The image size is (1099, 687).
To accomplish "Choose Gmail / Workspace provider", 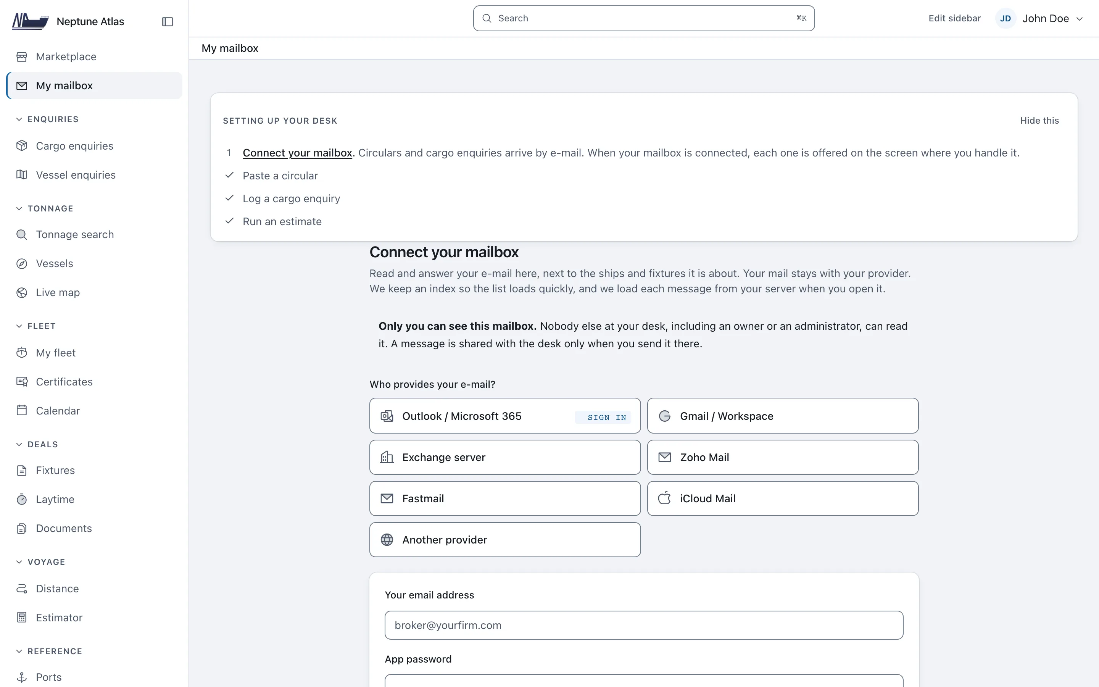I will click(x=783, y=416).
